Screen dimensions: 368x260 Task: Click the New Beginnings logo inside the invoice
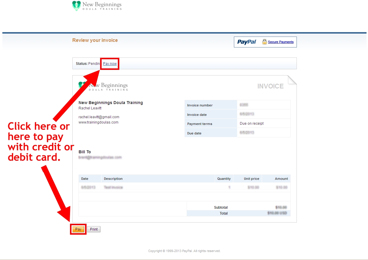click(x=103, y=86)
